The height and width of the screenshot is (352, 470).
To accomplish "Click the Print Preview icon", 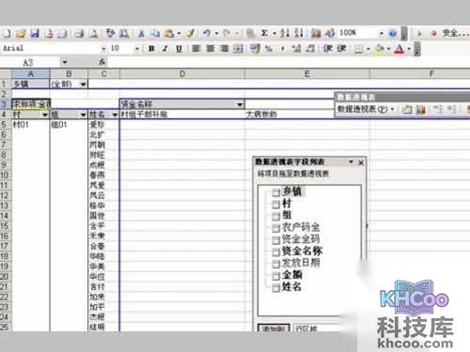I will click(93, 33).
